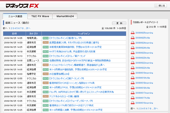Open PDF icon for 20090625fxfile
This screenshot has width=170, height=113.
(133, 38)
